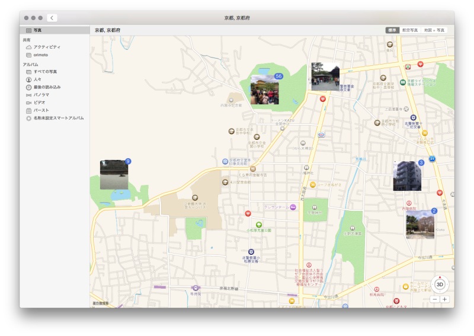
Task: Select 写真 in the sidebar
Action: point(55,30)
